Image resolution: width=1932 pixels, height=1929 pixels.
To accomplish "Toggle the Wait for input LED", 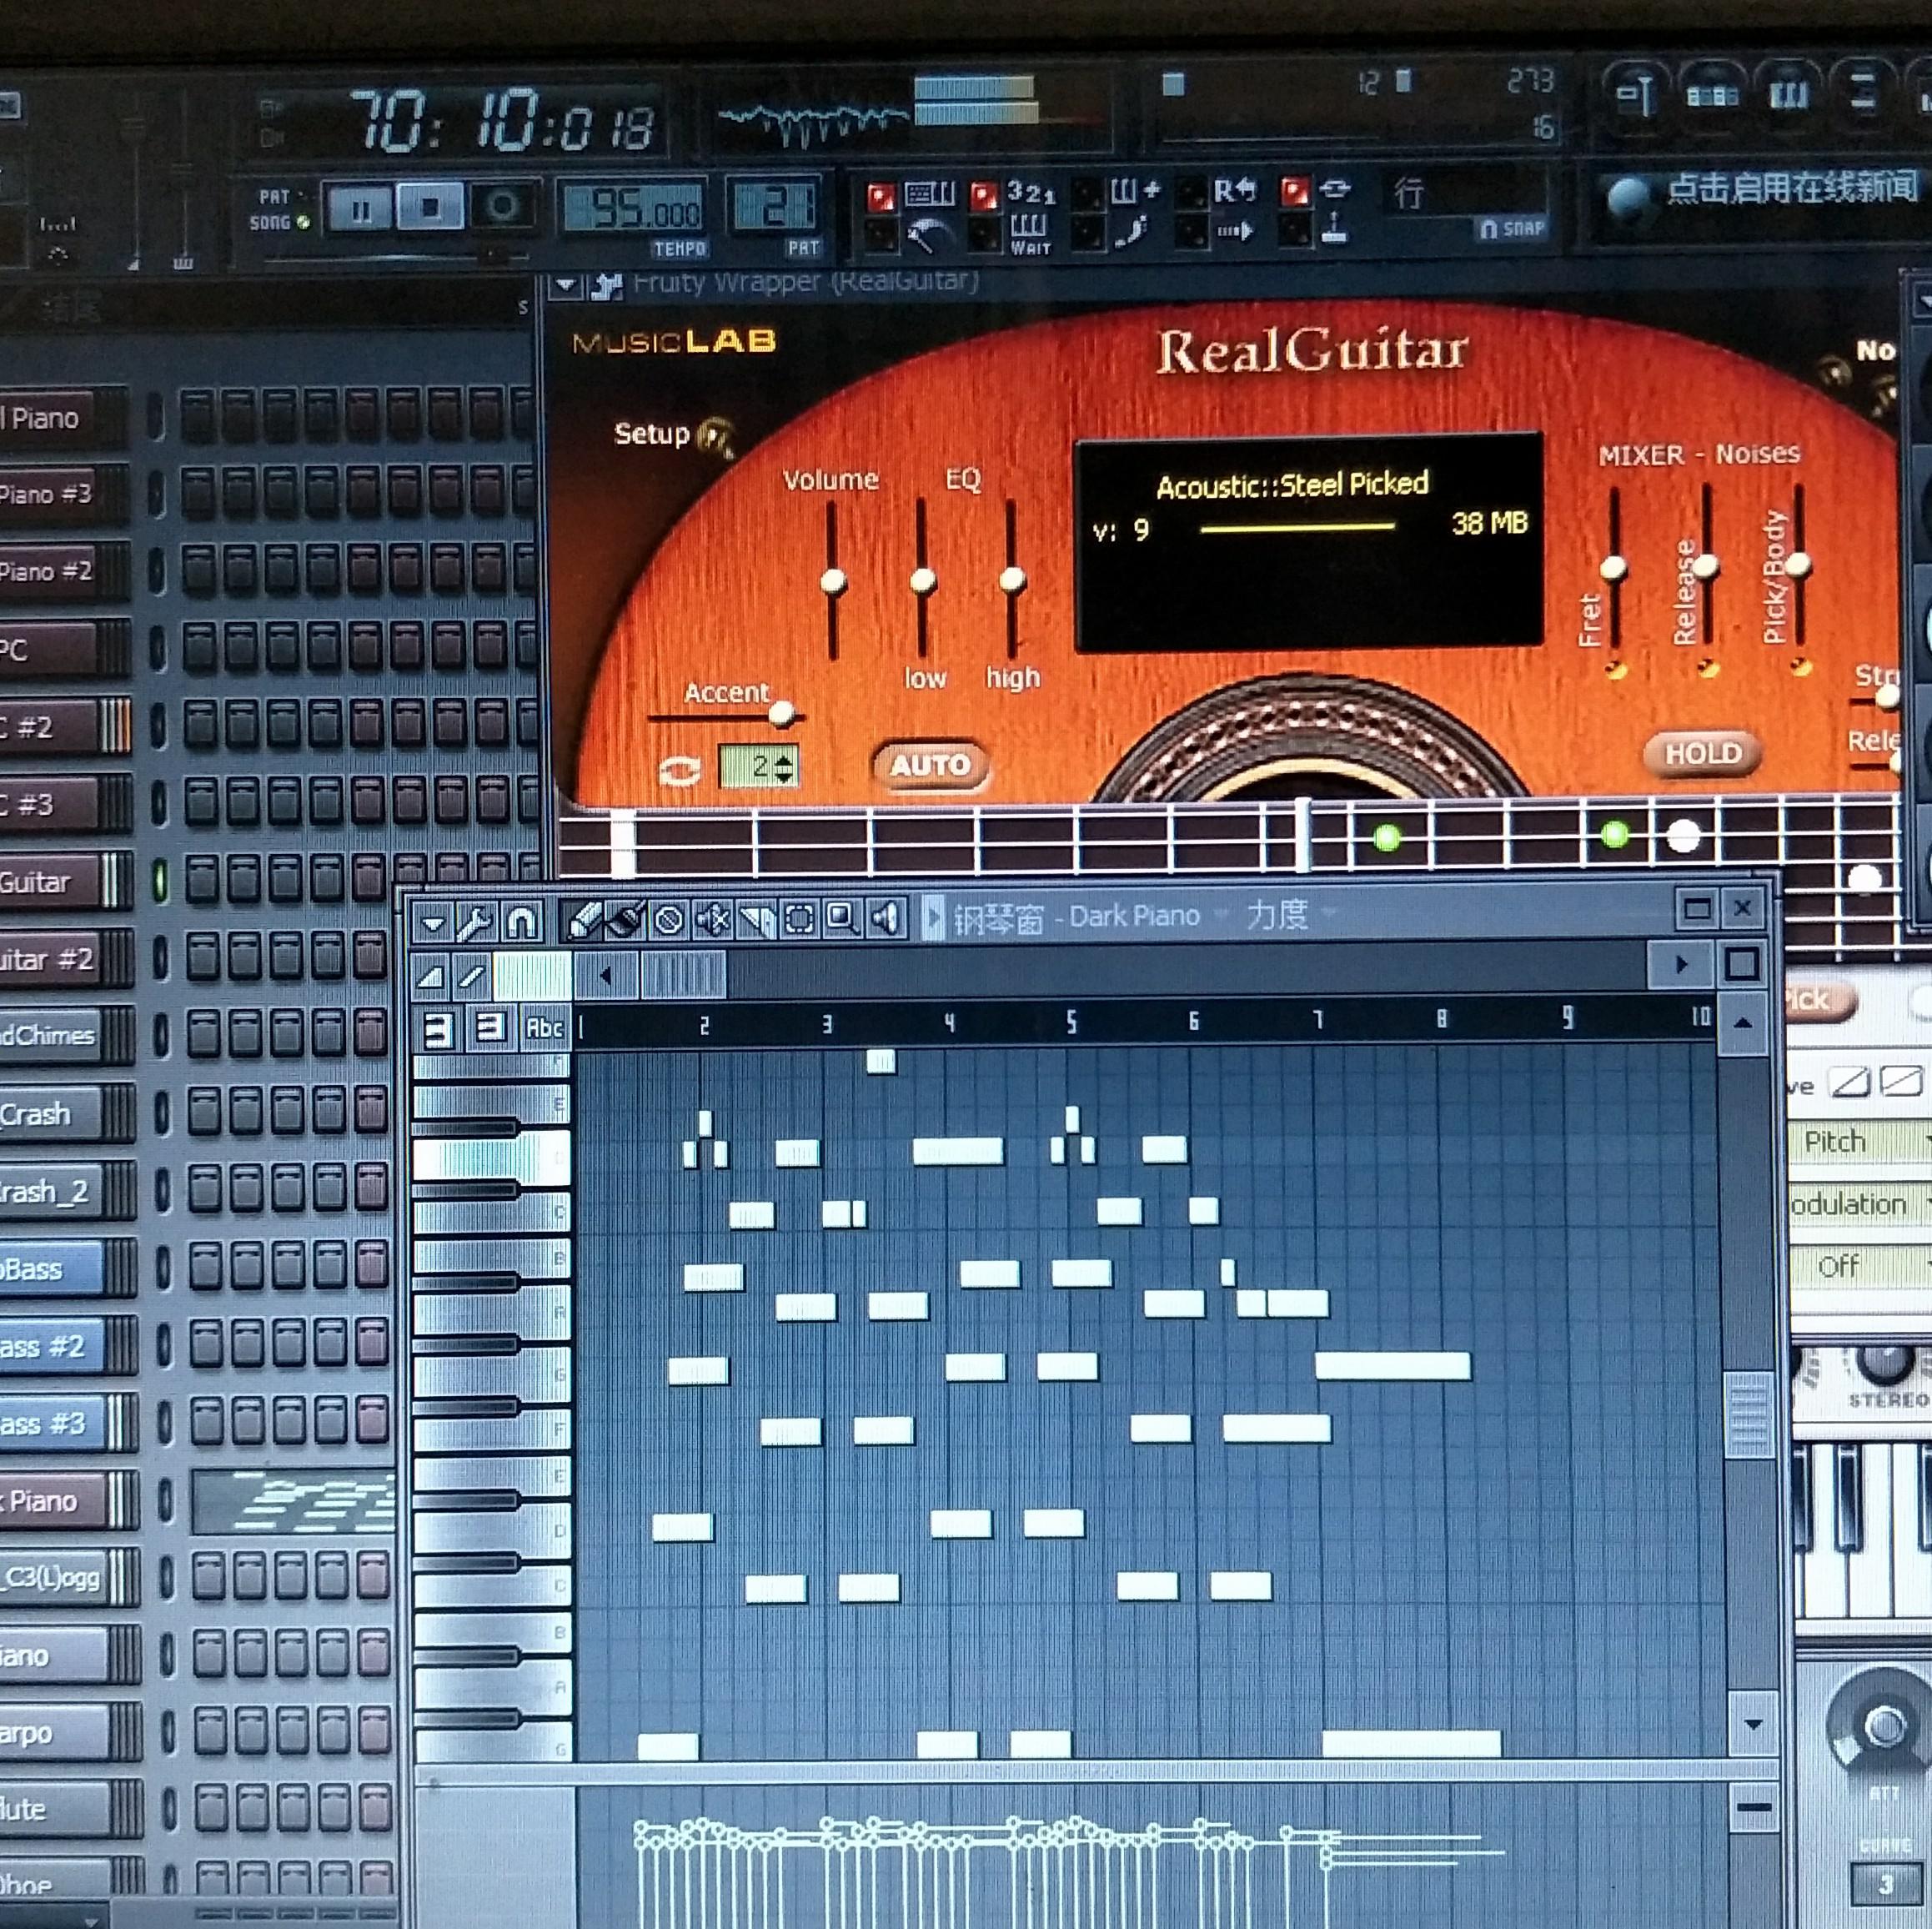I will (984, 235).
